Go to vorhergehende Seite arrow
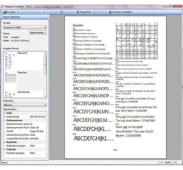Screen dimensions: 183x170 tap(18, 12)
